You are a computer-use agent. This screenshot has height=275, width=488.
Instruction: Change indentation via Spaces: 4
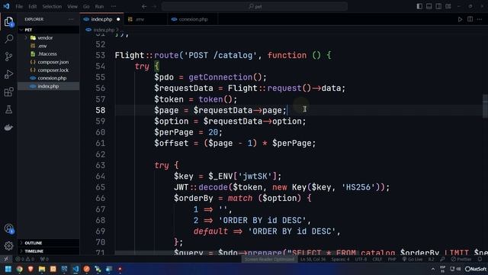pos(340,259)
